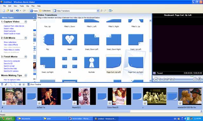203x121 pixels.
Task: Select the Flip transition icon
Action: coord(48,40)
